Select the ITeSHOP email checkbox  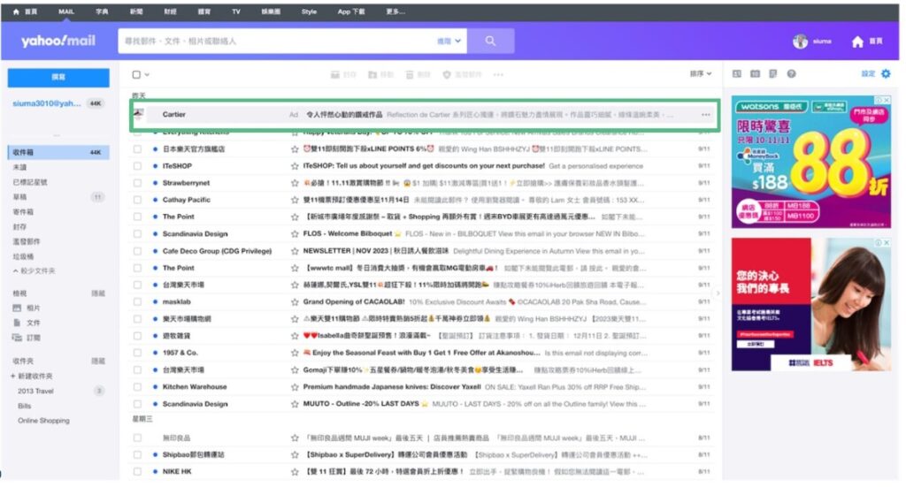click(x=137, y=166)
